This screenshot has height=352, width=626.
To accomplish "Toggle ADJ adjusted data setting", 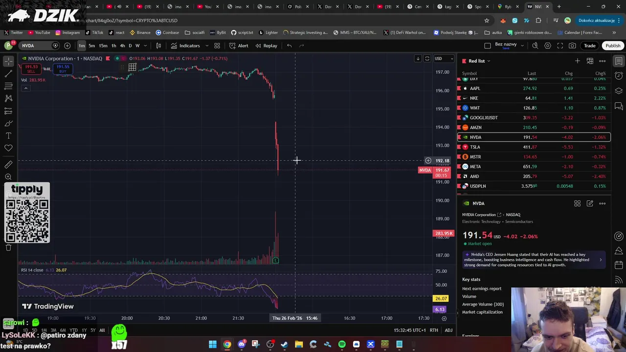I will point(448,330).
